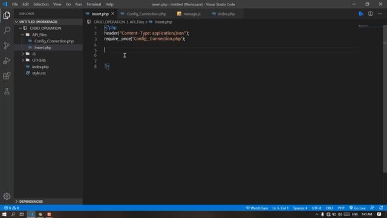Open the Windows Start menu
387x218 pixels.
tap(4, 214)
